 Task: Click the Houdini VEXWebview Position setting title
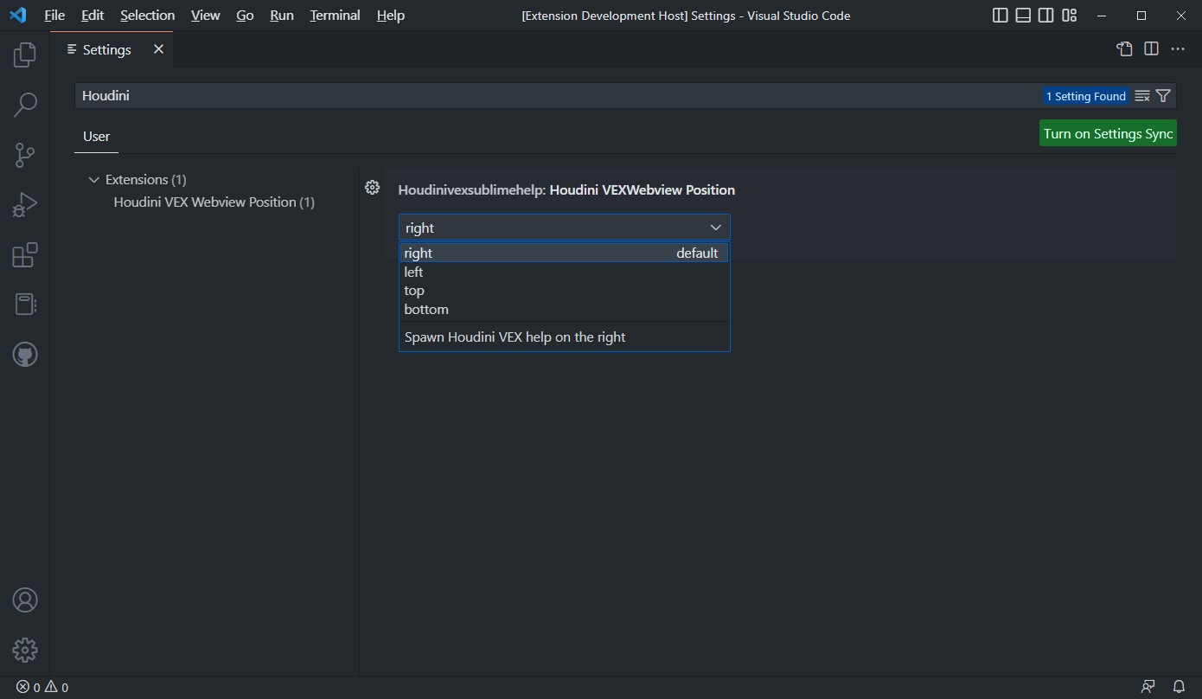tap(566, 189)
